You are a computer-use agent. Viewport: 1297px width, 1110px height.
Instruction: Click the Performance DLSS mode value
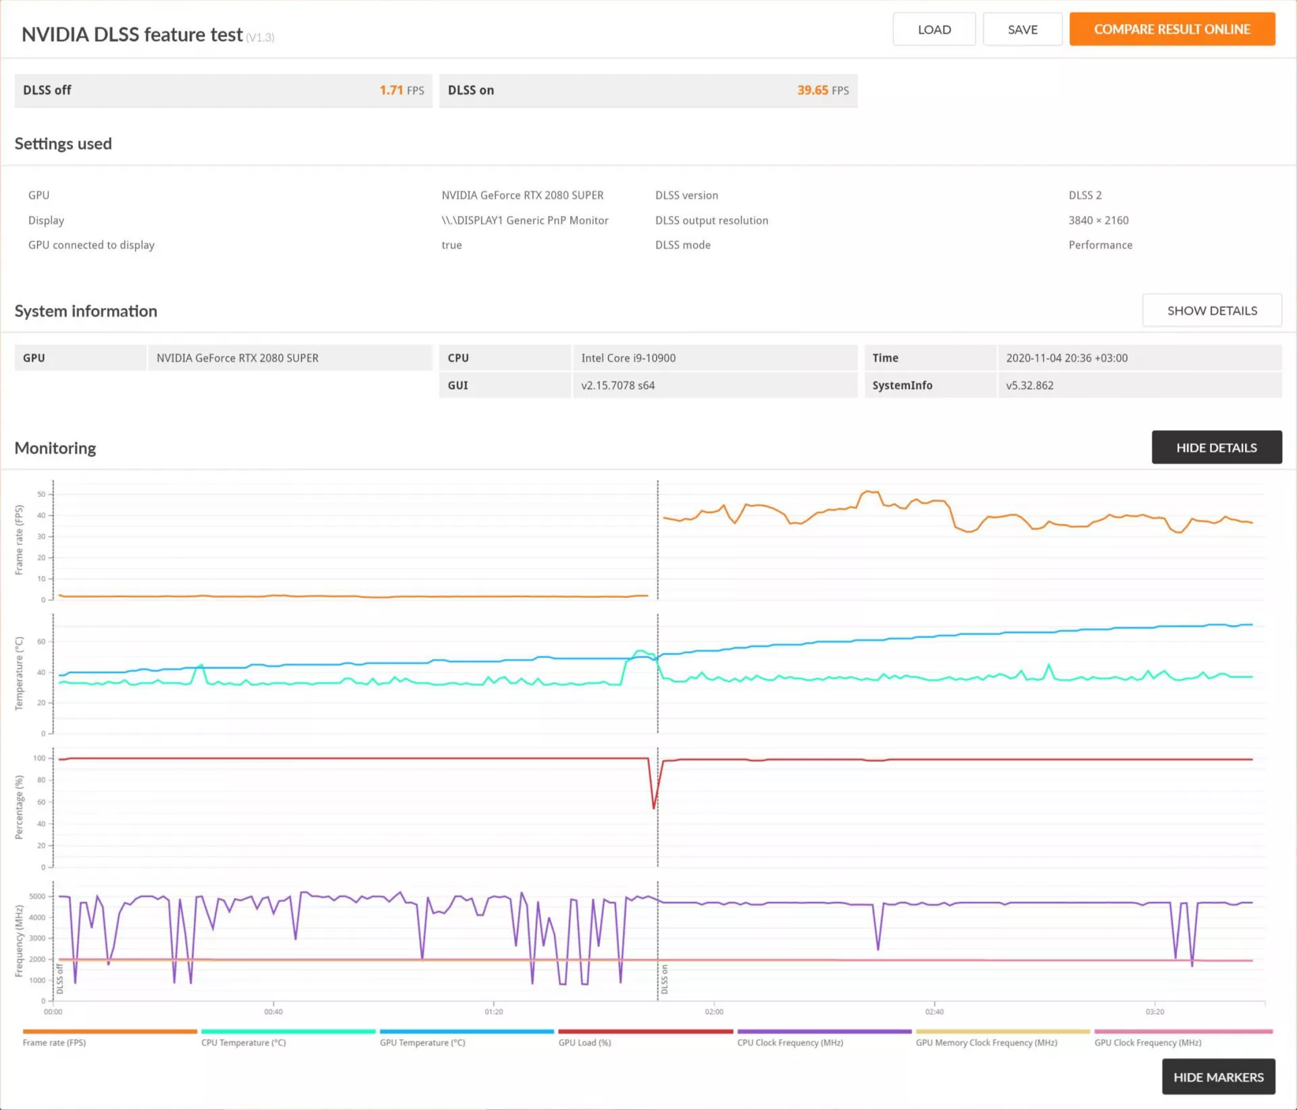(x=1100, y=245)
